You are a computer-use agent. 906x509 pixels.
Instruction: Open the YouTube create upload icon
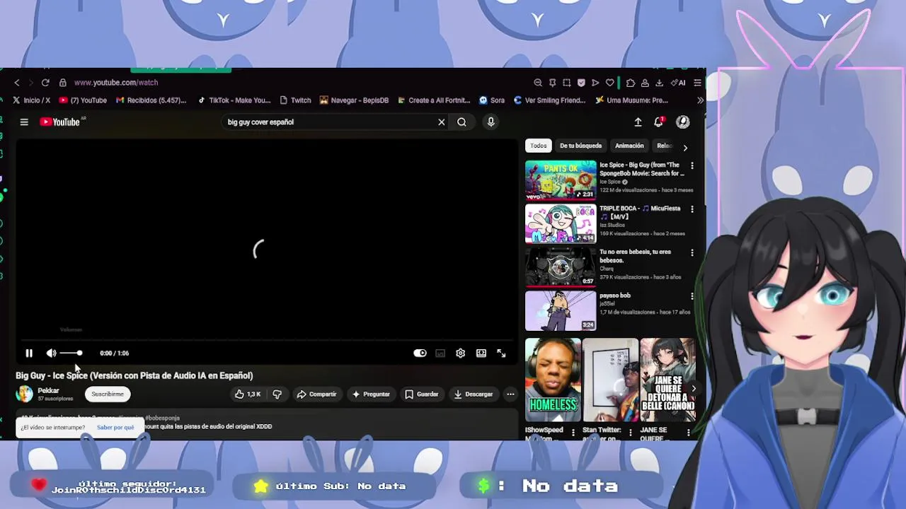638,122
